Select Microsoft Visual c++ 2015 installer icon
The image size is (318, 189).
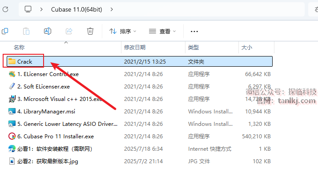point(12,99)
